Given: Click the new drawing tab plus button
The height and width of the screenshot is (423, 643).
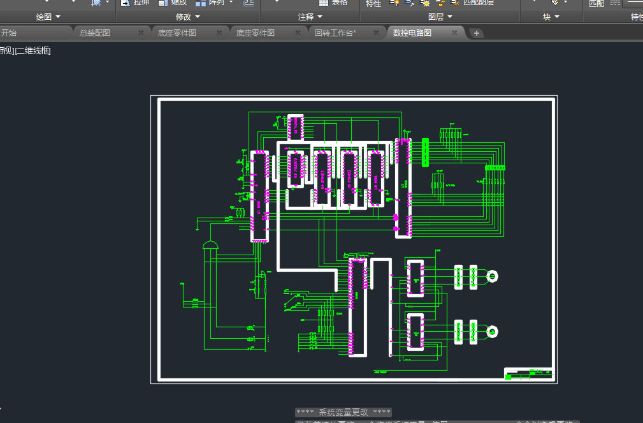Looking at the screenshot, I should click(x=477, y=33).
